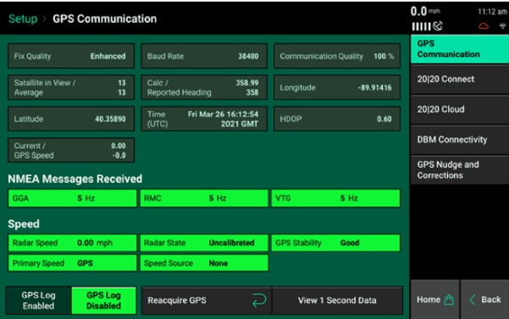Click the Wi-Fi signal icon
The width and height of the screenshot is (509, 319).
(x=502, y=26)
